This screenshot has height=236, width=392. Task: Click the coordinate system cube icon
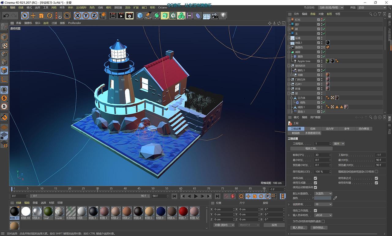click(x=103, y=16)
